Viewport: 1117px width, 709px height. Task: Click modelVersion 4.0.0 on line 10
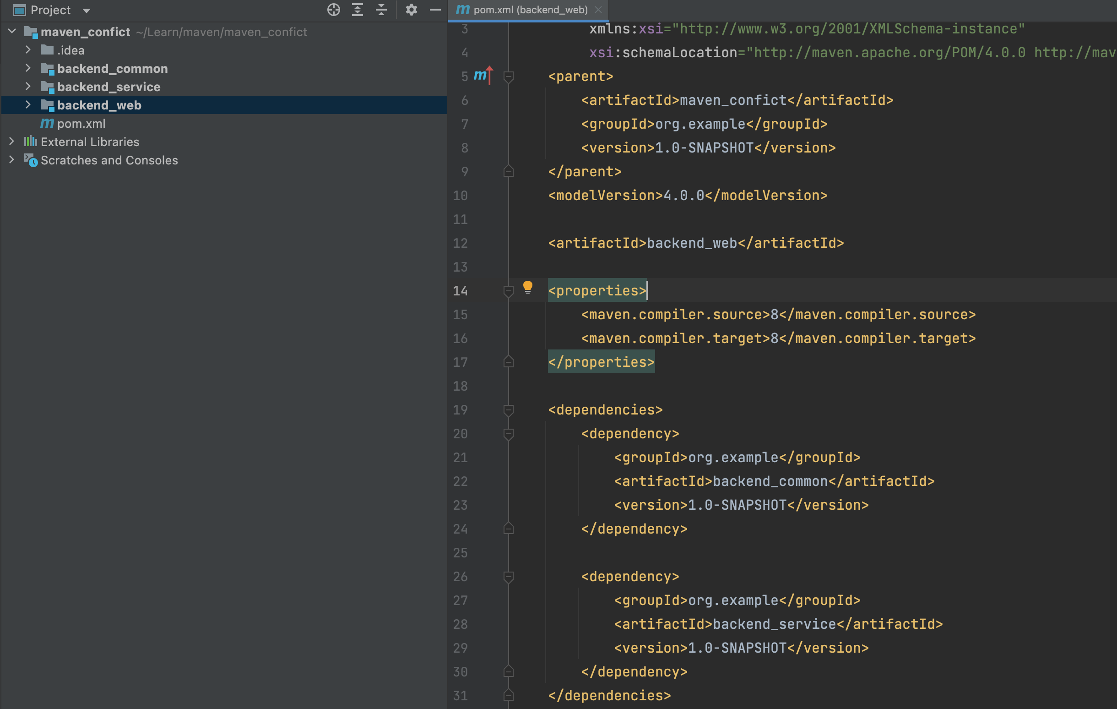[684, 196]
